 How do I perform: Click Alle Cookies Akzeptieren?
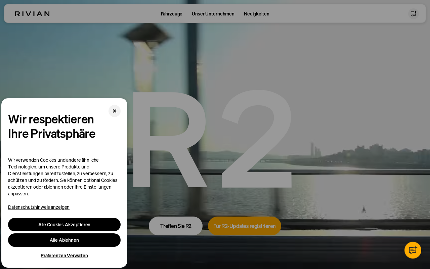pos(64,225)
